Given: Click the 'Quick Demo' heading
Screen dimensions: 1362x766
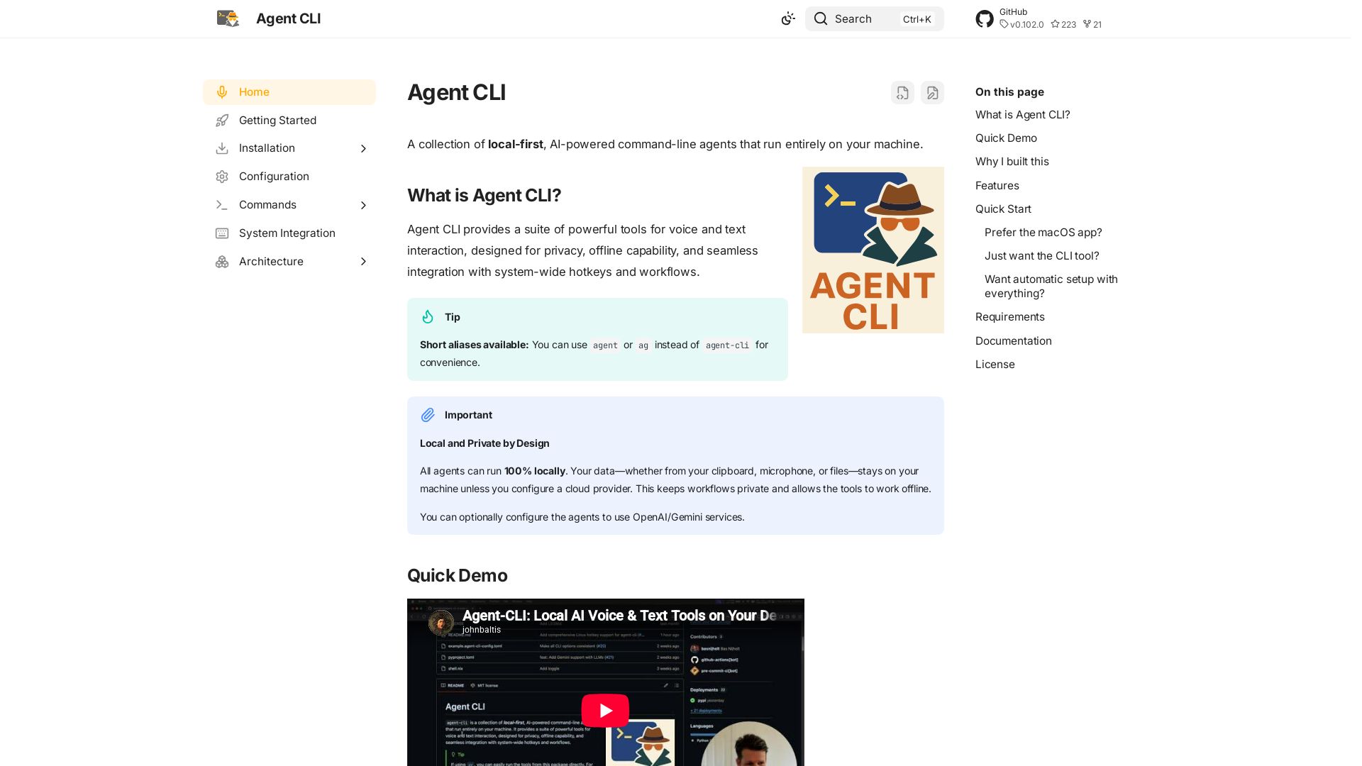Looking at the screenshot, I should [x=457, y=575].
